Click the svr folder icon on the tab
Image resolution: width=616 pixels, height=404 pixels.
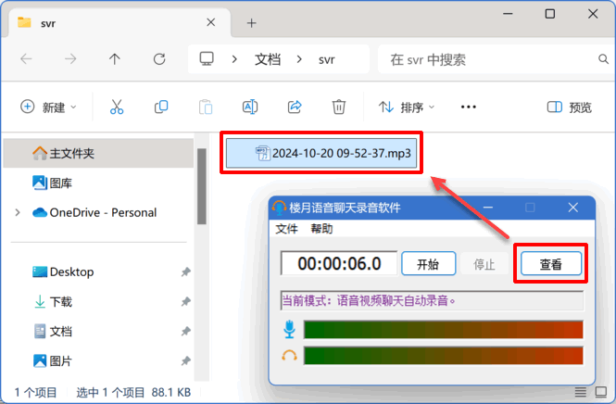(x=24, y=23)
